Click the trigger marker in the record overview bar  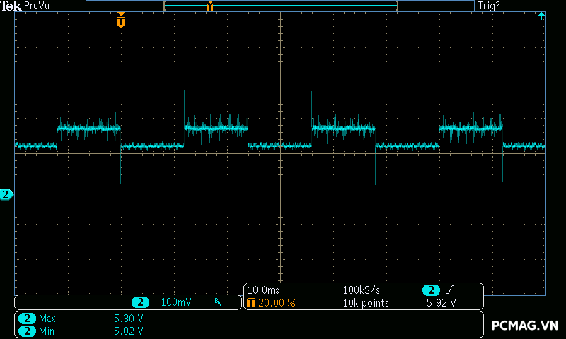point(210,6)
